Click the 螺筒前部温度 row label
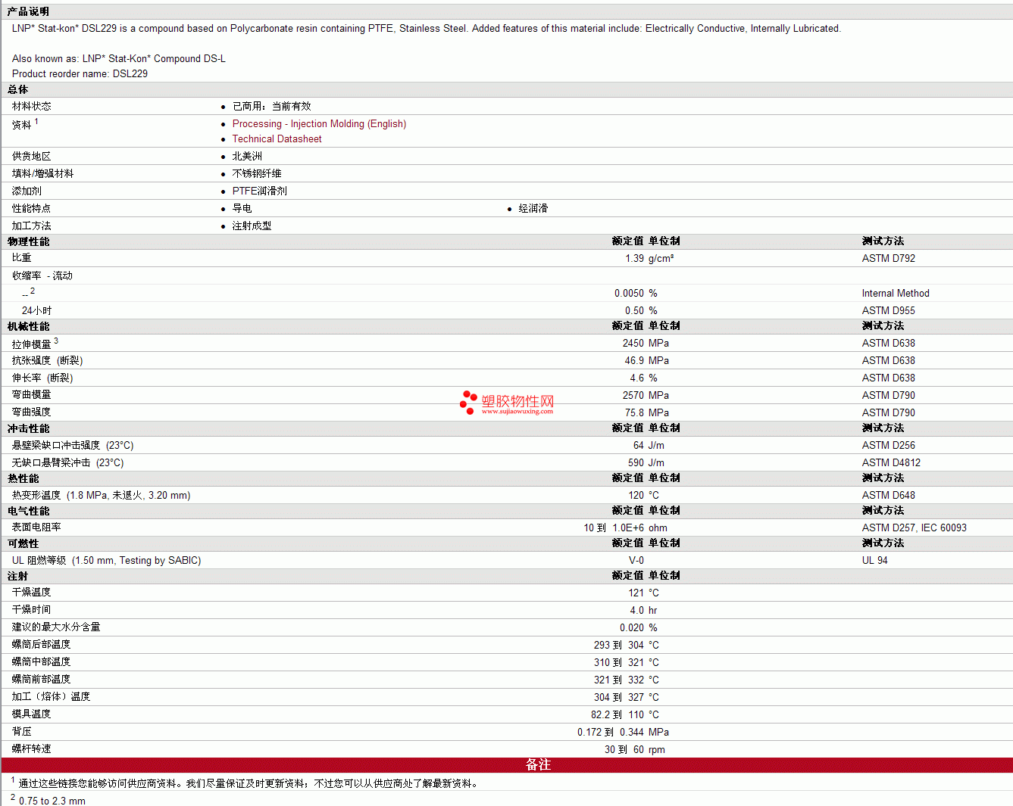Screen dimensions: 1013x806 click(41, 680)
